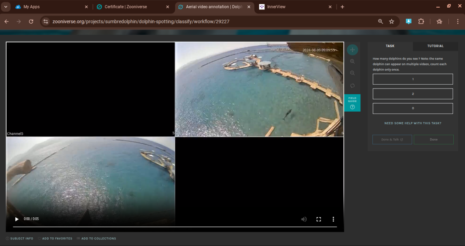Open Chrome's three-dot menu
The width and height of the screenshot is (465, 246).
click(457, 21)
